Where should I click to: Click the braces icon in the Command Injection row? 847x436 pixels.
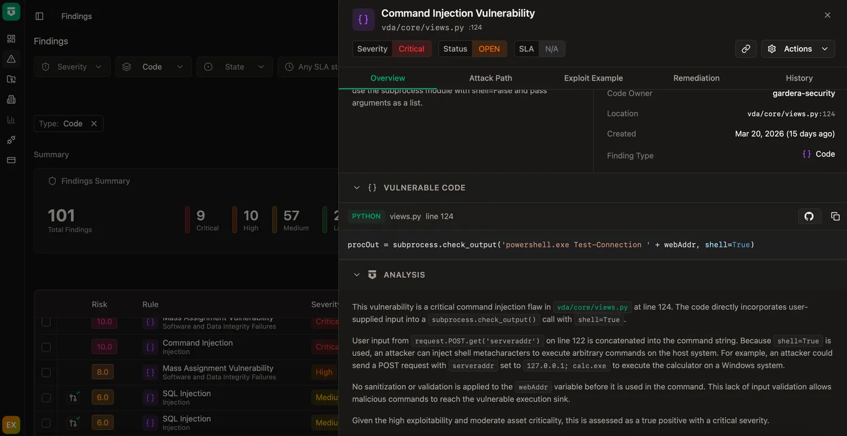pyautogui.click(x=150, y=347)
